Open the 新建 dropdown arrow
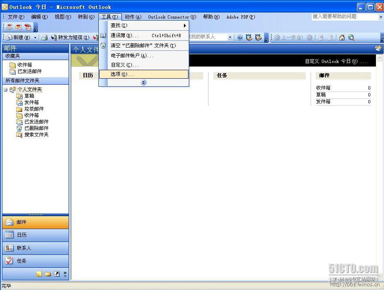The height and width of the screenshot is (290, 384). (35, 38)
